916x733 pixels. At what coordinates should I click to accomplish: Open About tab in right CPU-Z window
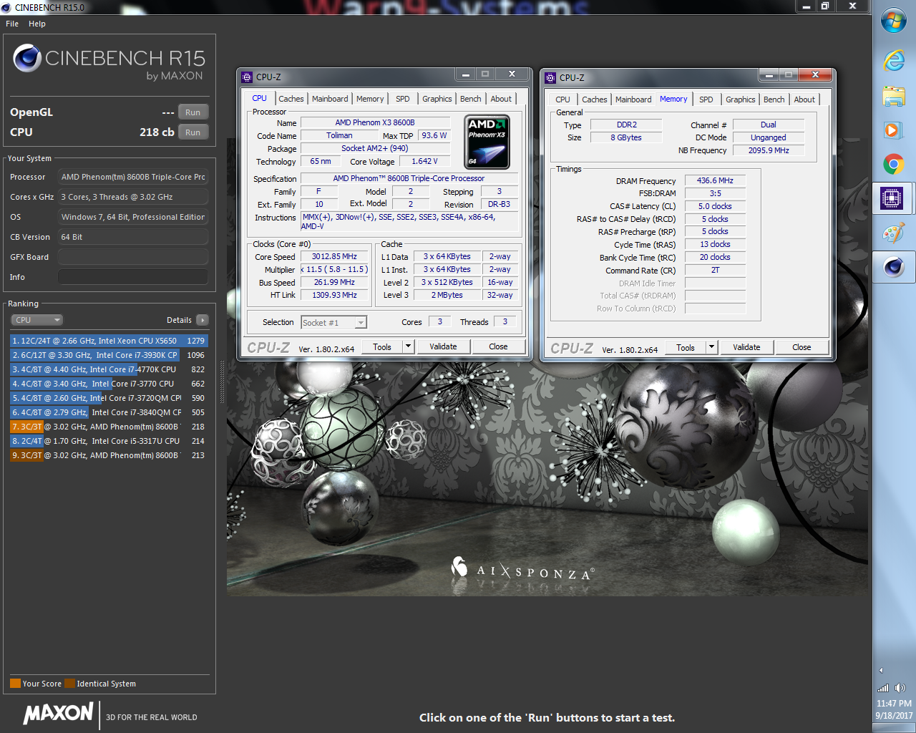(804, 99)
